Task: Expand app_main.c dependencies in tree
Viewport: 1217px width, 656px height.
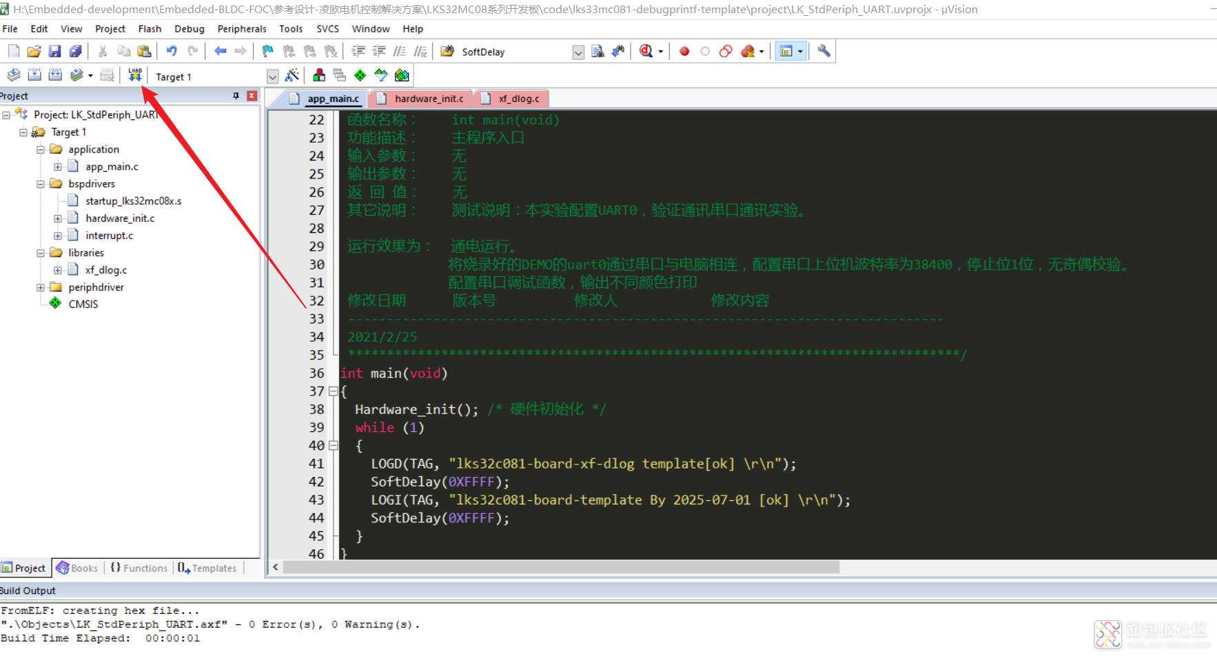Action: coord(58,167)
